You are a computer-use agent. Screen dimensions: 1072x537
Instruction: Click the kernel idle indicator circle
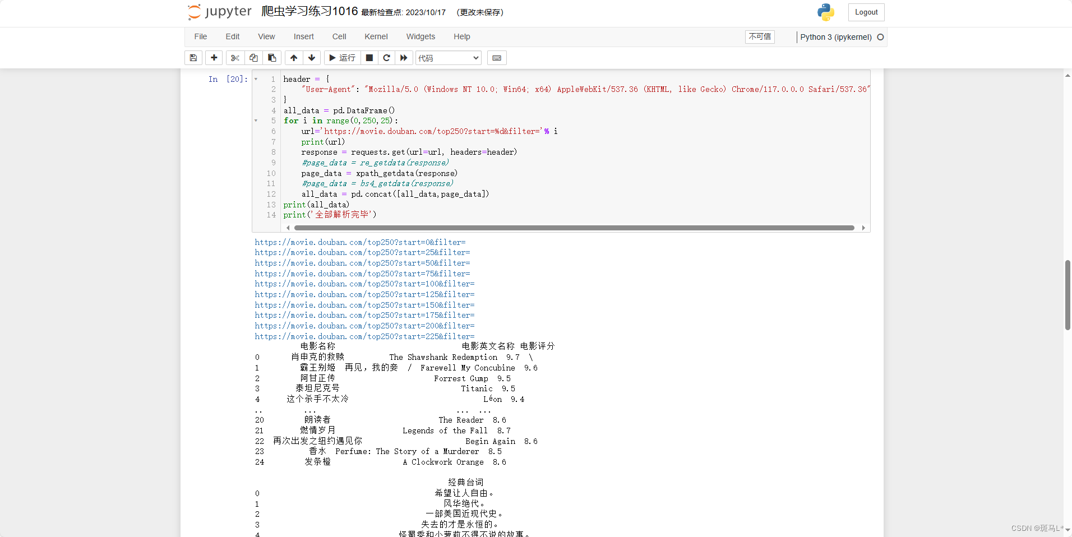[880, 37]
